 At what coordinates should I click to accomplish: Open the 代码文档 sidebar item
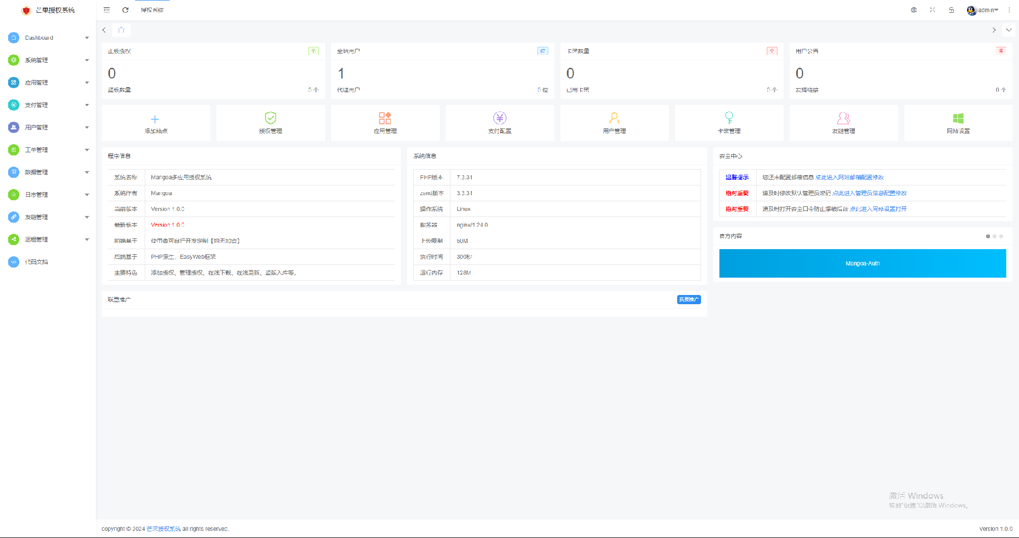pos(48,262)
